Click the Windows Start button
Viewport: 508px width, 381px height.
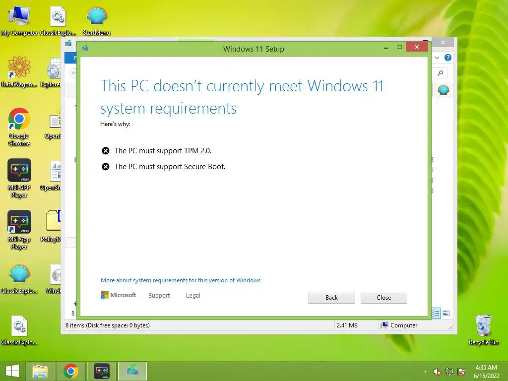coord(12,371)
